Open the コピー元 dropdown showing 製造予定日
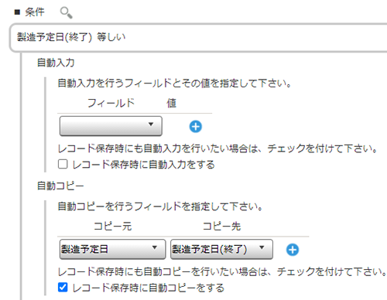The height and width of the screenshot is (300, 387). click(112, 249)
